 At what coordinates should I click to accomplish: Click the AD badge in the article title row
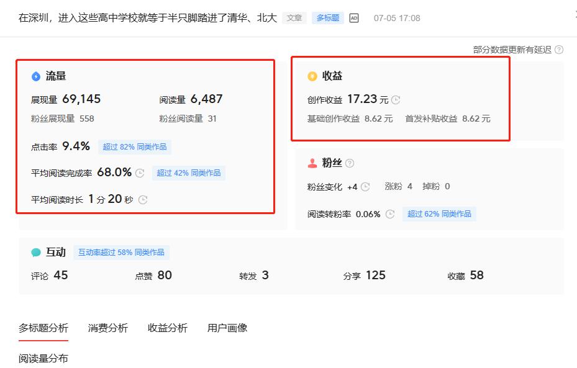353,18
